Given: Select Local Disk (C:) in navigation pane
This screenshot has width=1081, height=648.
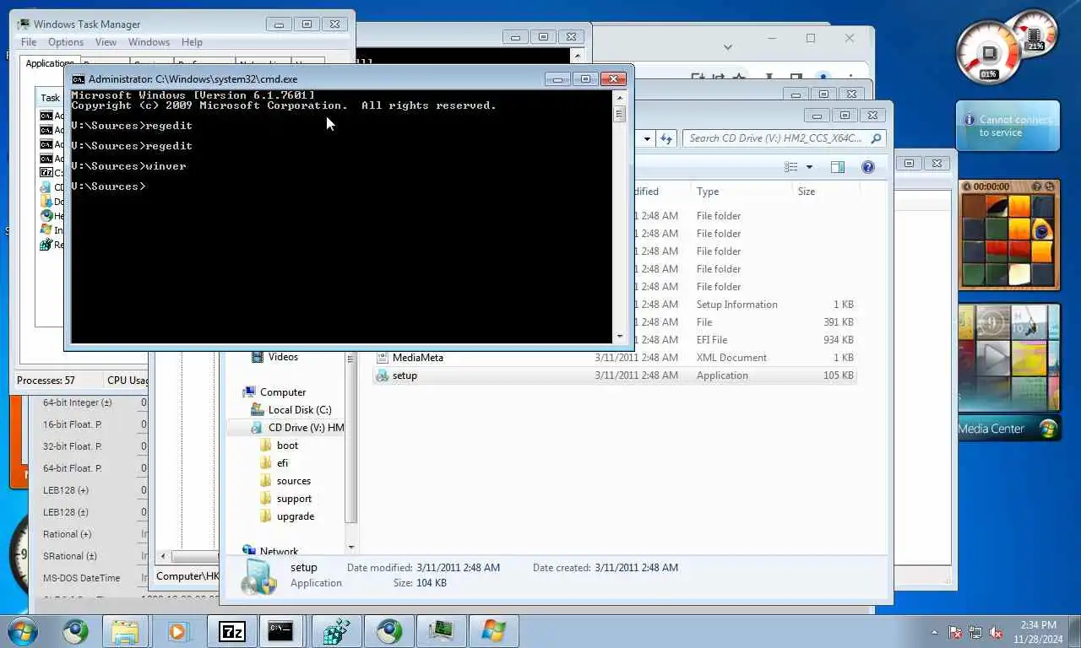Looking at the screenshot, I should (300, 410).
